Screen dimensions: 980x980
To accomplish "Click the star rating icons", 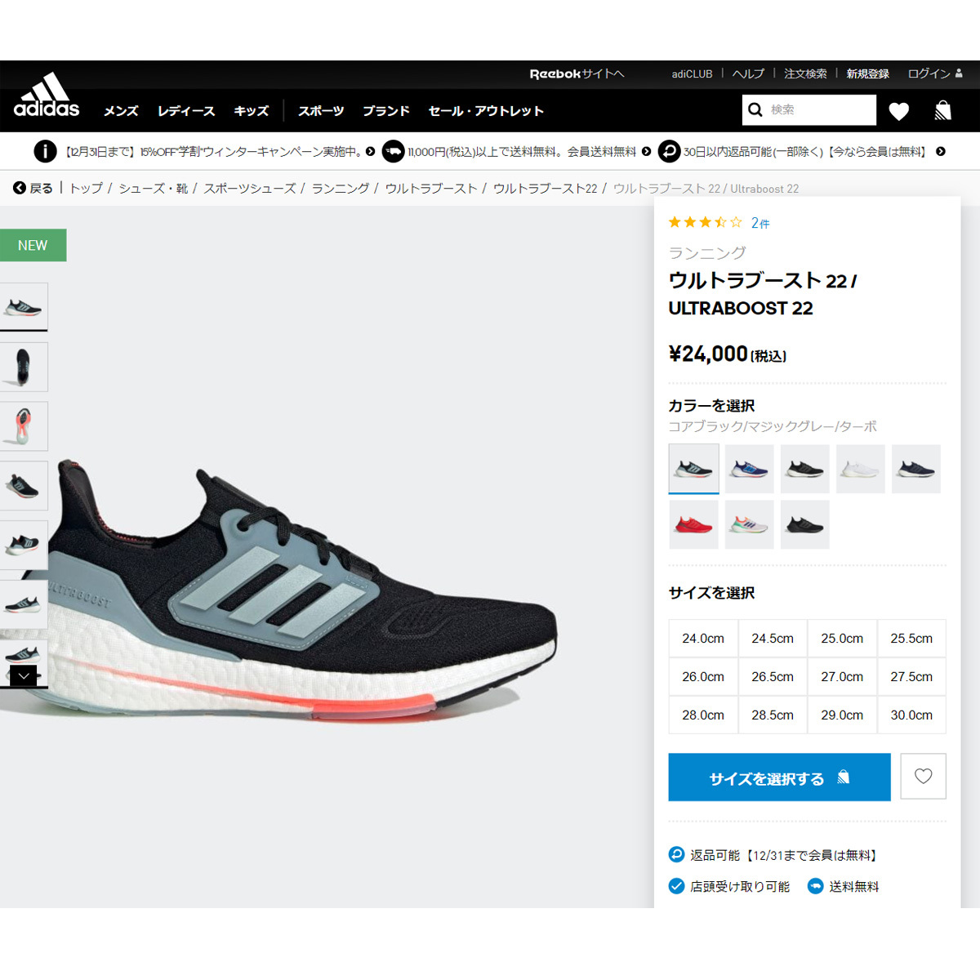I will point(706,222).
